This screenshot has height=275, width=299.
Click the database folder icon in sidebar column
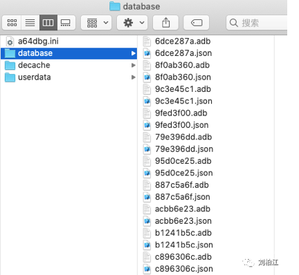10,53
